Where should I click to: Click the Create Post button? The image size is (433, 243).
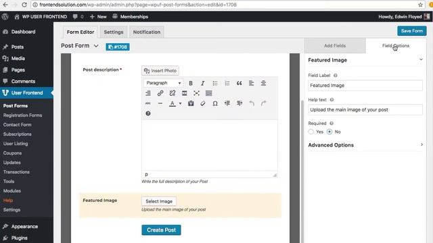pos(161,230)
